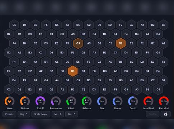Adjust the Pan Mod knob
This screenshot has height=129, width=174.
coord(164,101)
